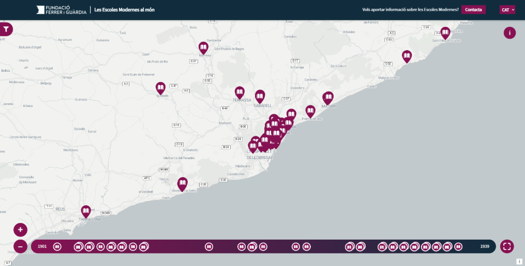Zoom out with the minus button

(x=21, y=246)
